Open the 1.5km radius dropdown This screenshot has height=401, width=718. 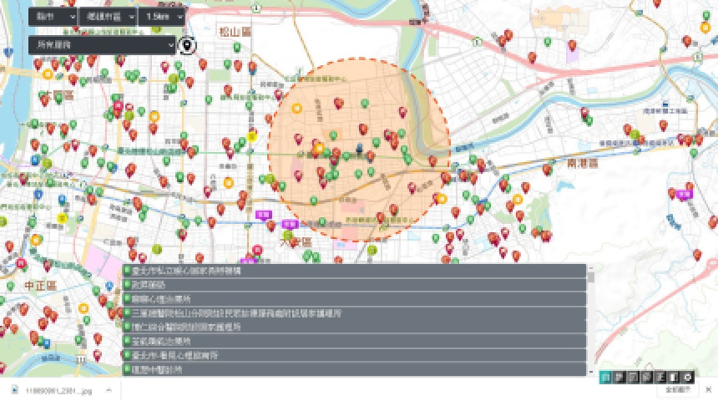tap(161, 17)
